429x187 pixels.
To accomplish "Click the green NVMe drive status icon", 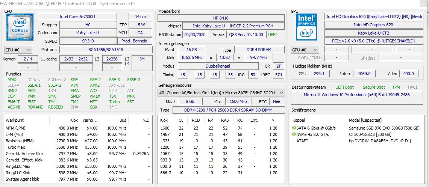I will (x=294, y=134).
